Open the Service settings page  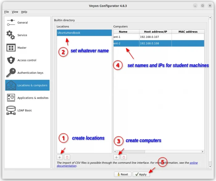22,35
